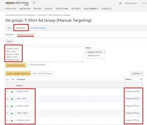147x125 pixels.
Task: Check the kids t-shirt row checkbox
Action: tap(8, 99)
